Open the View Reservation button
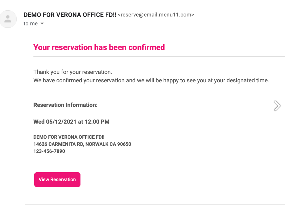The image size is (286, 219). pyautogui.click(x=57, y=180)
